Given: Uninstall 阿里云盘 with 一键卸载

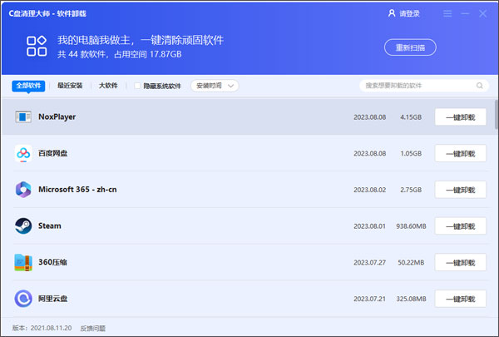Looking at the screenshot, I should [461, 299].
